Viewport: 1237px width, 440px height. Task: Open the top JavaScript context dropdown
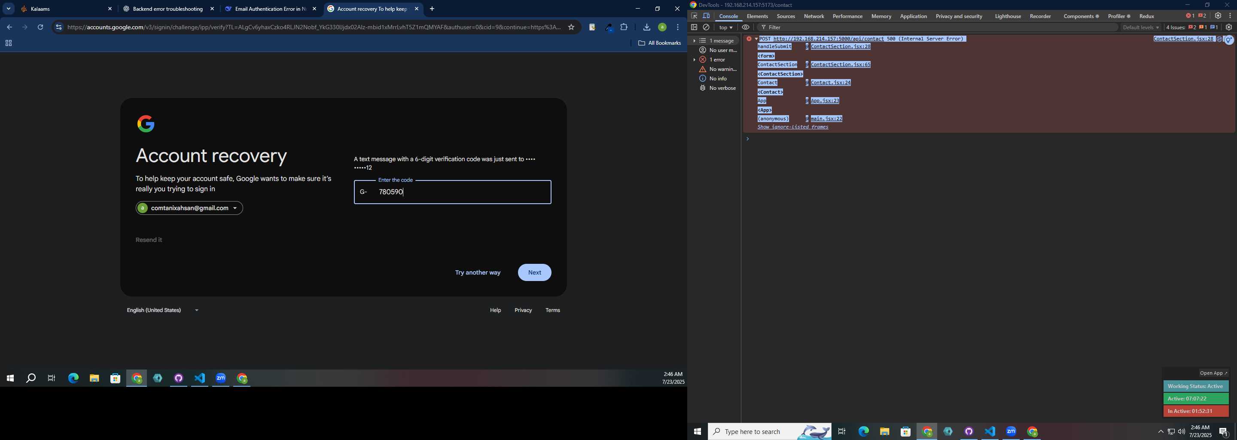coord(726,28)
